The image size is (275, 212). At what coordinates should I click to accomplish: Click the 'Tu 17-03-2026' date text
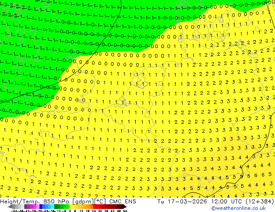click(182, 202)
